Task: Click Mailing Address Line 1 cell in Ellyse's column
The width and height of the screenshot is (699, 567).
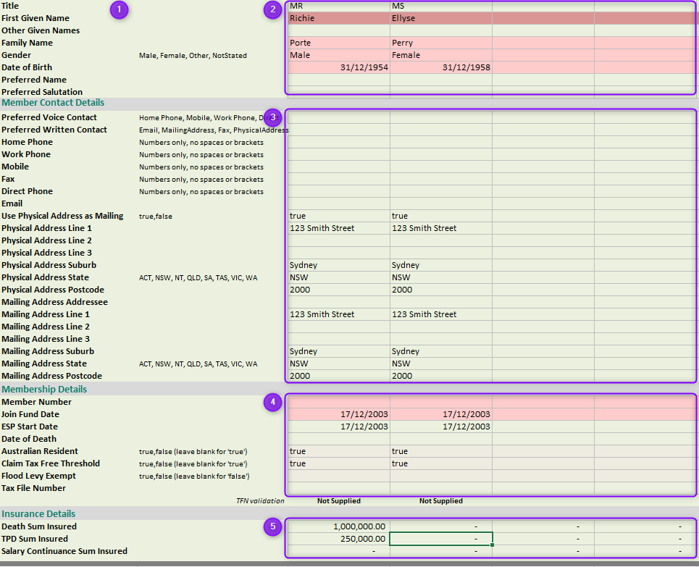Action: 441,314
